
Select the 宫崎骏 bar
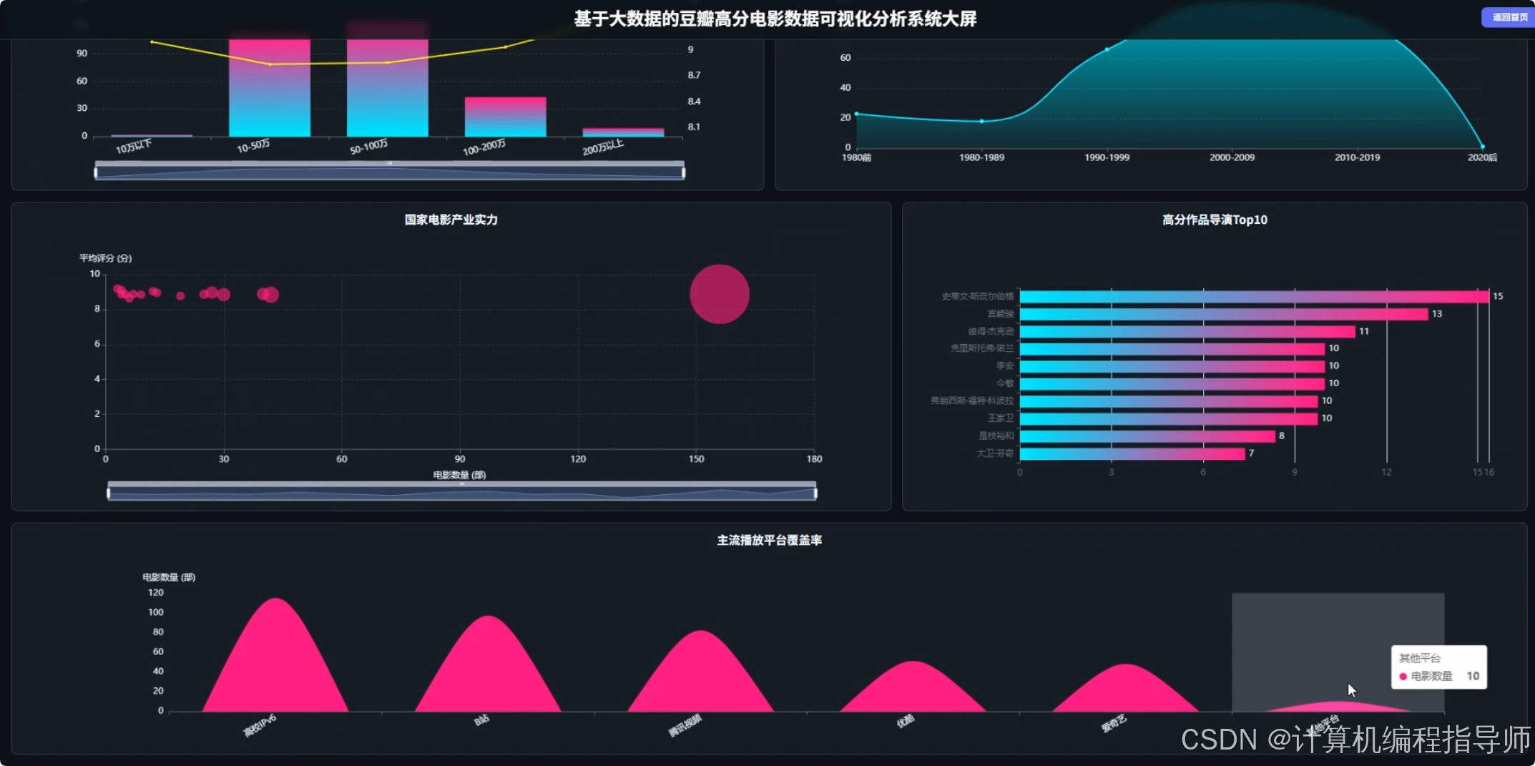(x=1224, y=314)
